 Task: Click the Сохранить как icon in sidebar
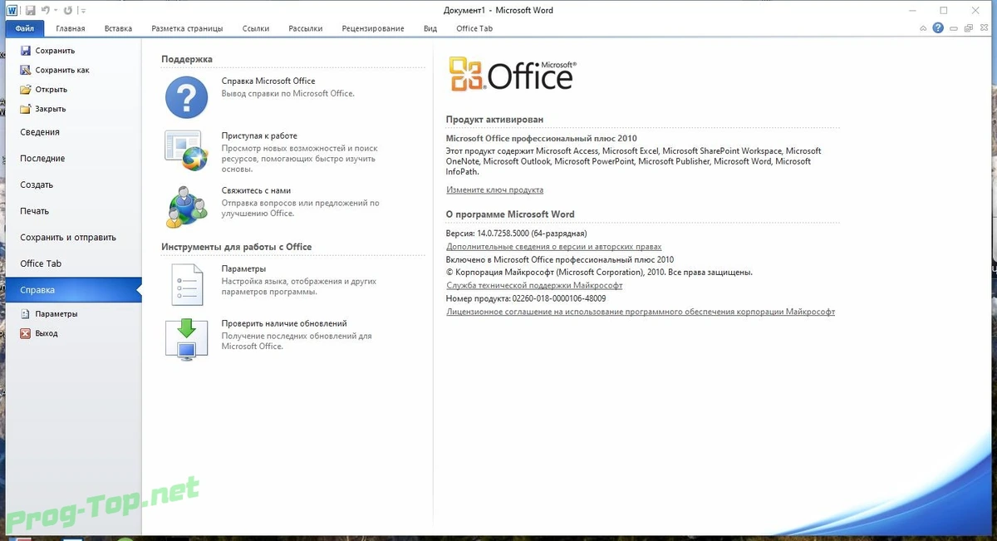tap(26, 70)
